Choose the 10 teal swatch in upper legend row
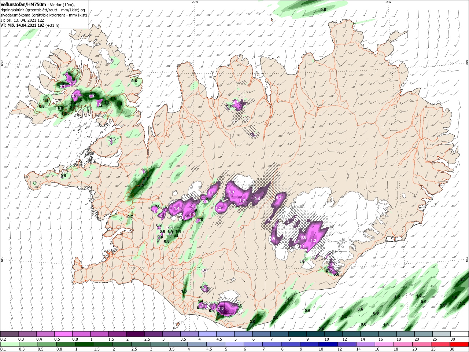 coord(333,334)
